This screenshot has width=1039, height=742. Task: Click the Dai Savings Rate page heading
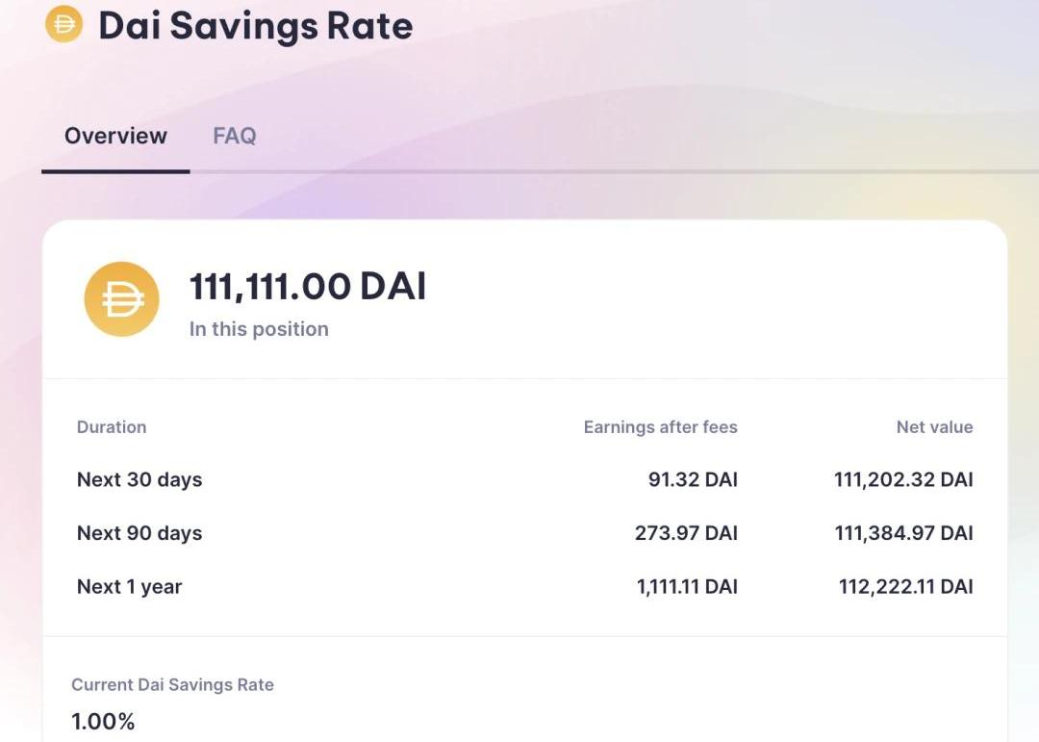tap(256, 26)
